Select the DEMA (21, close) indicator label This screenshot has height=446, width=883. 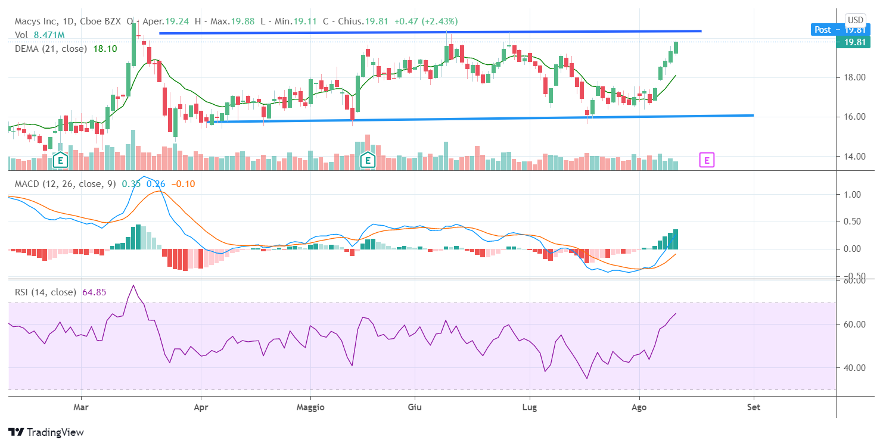(x=51, y=49)
